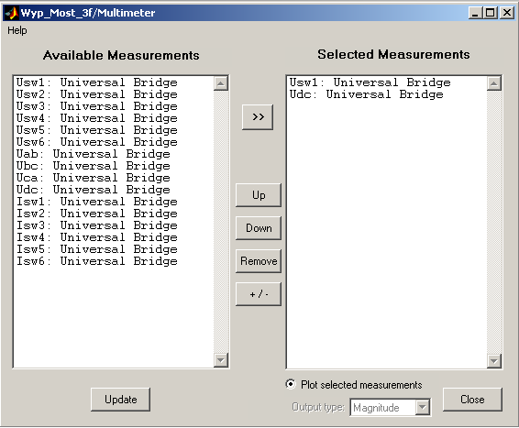
Task: Toggle Plot selected measurements radio button
Action: tap(291, 384)
